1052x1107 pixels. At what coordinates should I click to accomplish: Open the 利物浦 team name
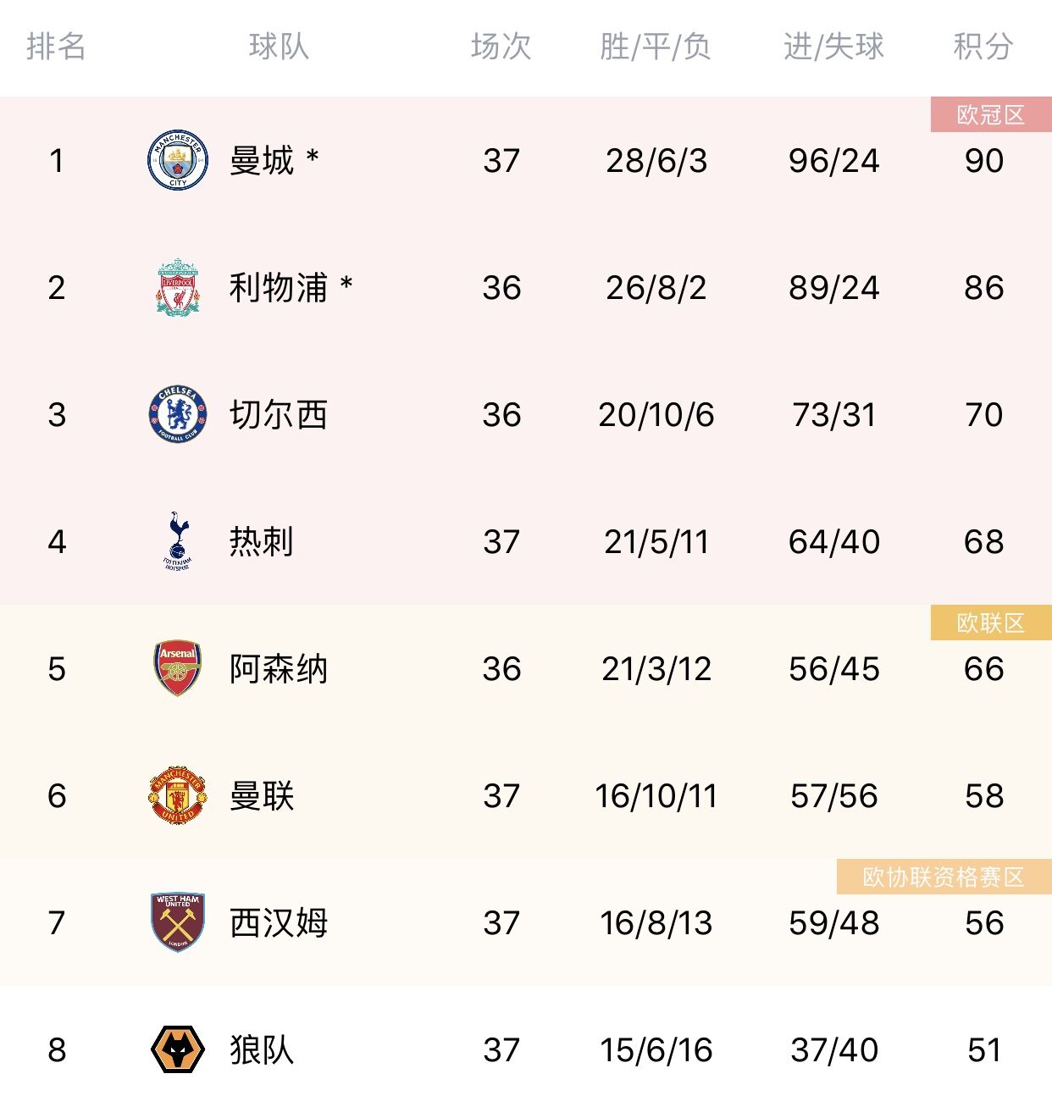click(x=279, y=287)
